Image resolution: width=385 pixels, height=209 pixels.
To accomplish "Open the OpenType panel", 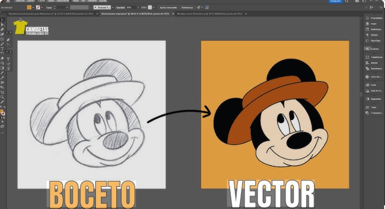I will (373, 41).
